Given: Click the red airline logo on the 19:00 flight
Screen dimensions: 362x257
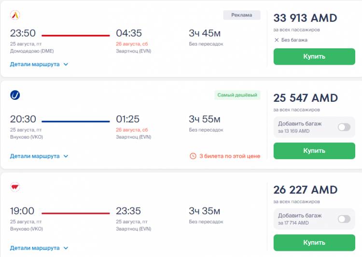Looking at the screenshot, I should 15,187.
